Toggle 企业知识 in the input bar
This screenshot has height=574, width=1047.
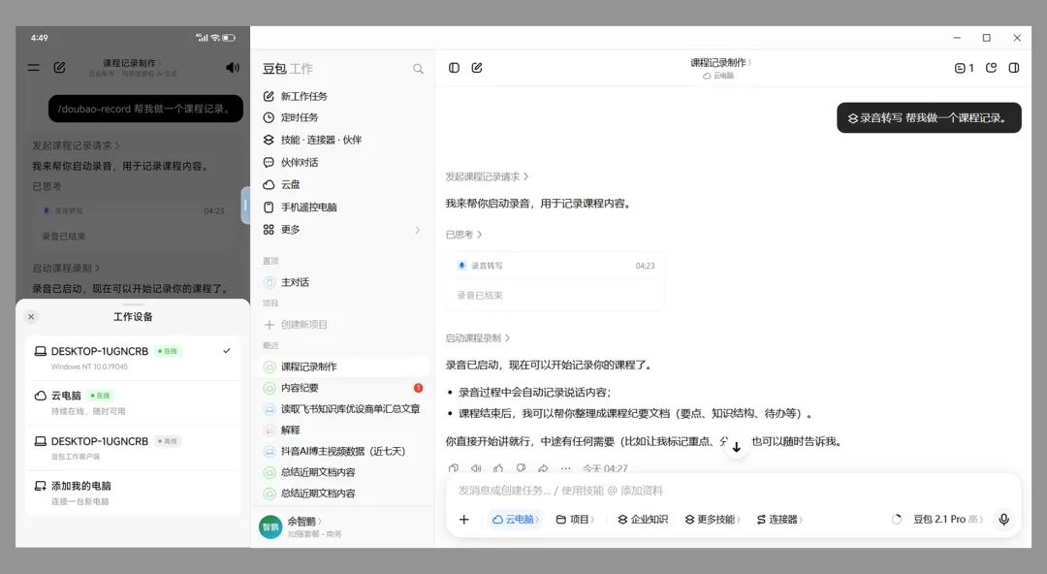coord(643,519)
